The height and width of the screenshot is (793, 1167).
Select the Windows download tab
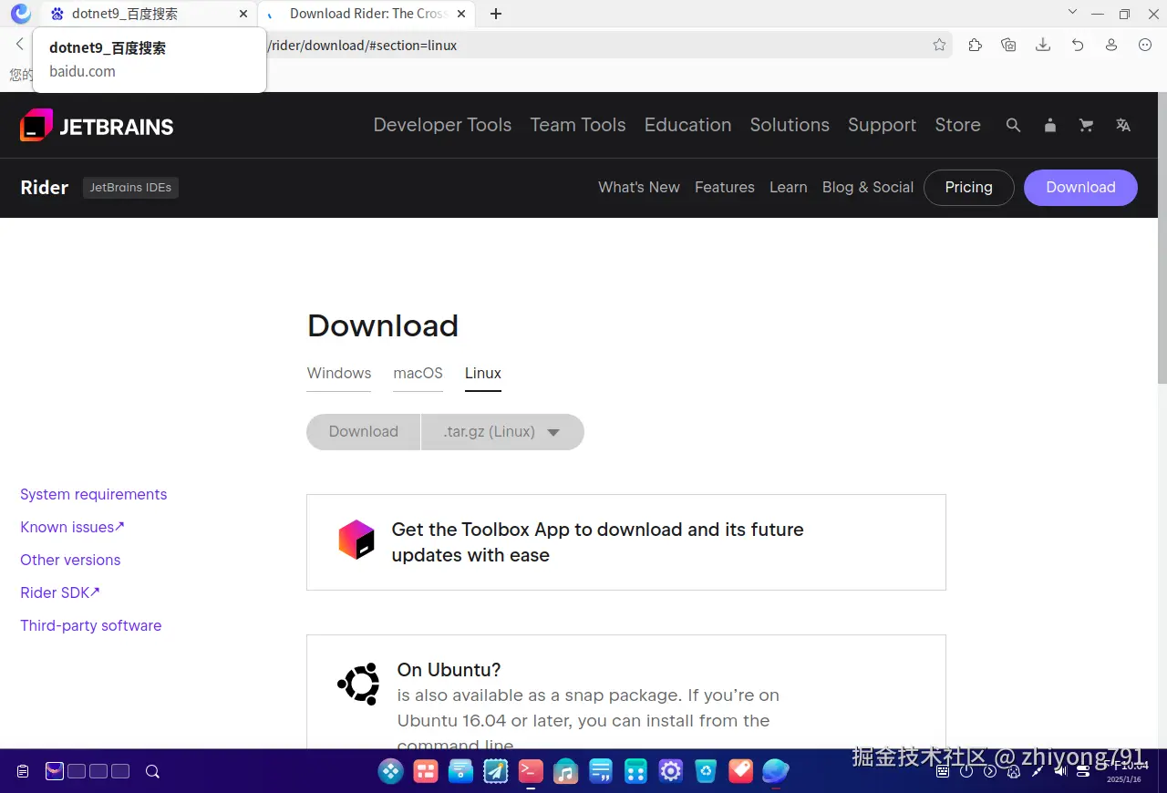pos(339,374)
